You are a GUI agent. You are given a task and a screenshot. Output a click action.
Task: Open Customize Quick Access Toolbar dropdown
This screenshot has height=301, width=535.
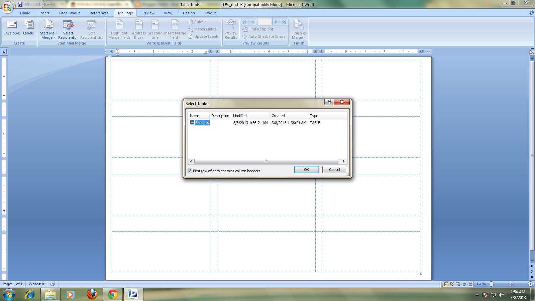48,4
